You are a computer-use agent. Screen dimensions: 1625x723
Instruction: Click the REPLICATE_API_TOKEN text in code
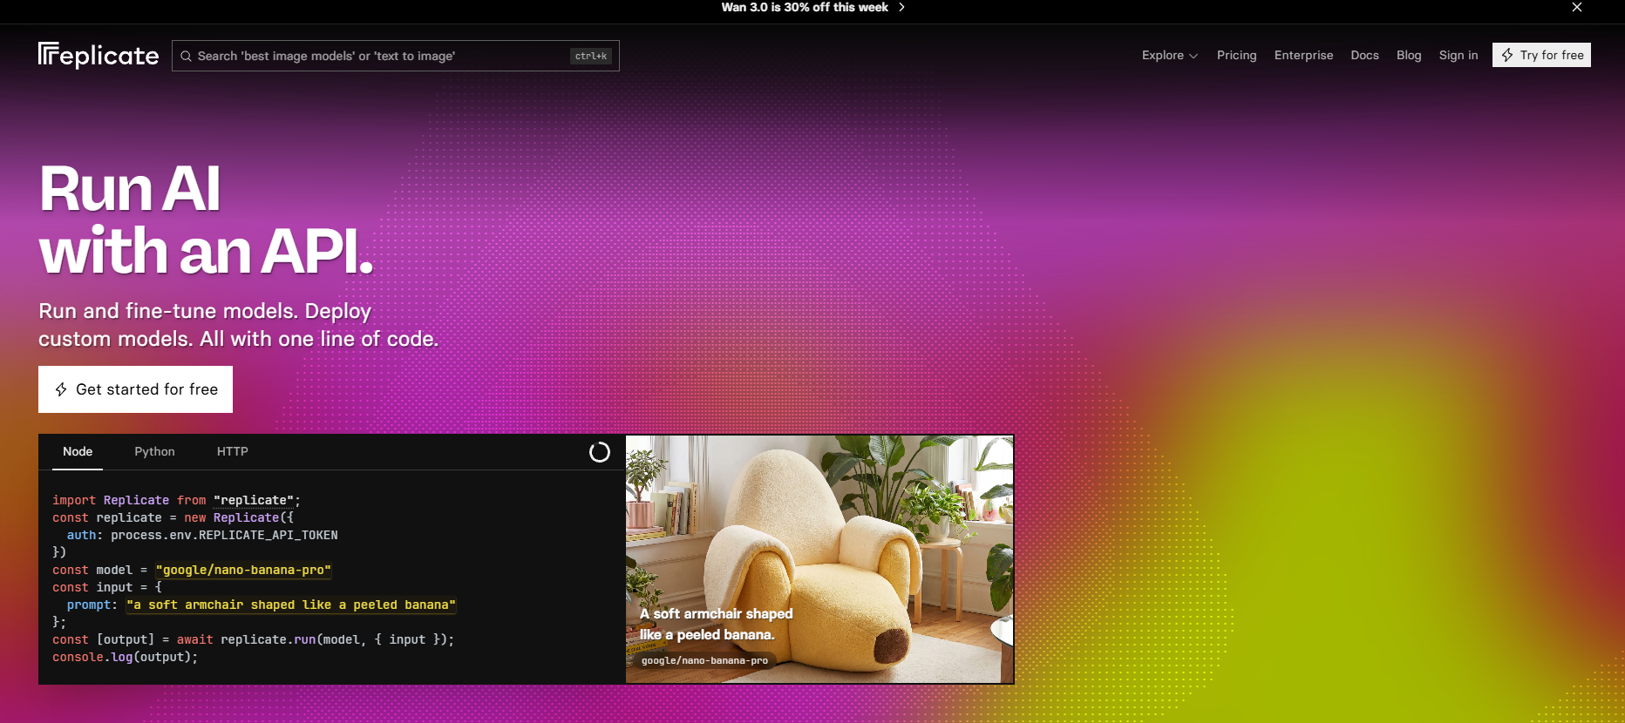(268, 535)
